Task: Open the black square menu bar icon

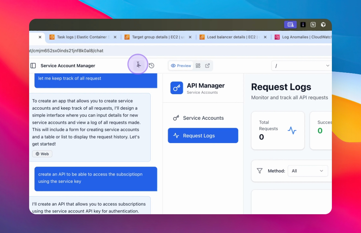Action: coord(303,25)
